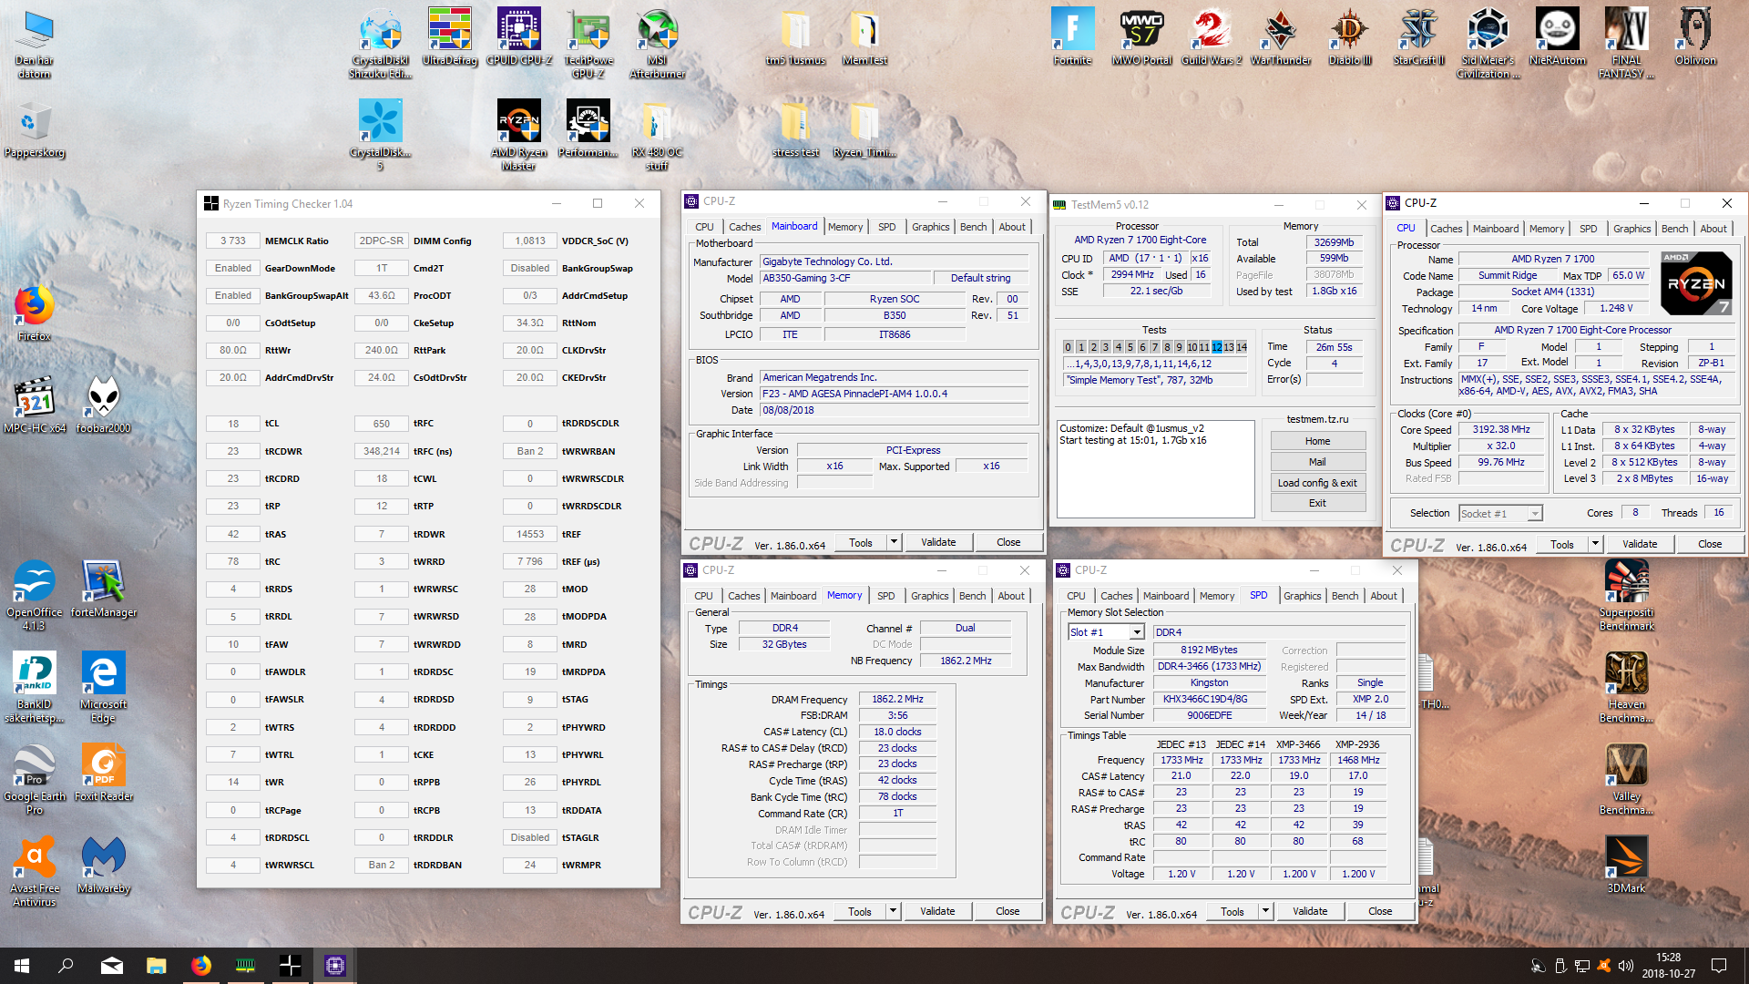Click the BIOS Version field F23
Screen dimensions: 1749x984
[894, 394]
